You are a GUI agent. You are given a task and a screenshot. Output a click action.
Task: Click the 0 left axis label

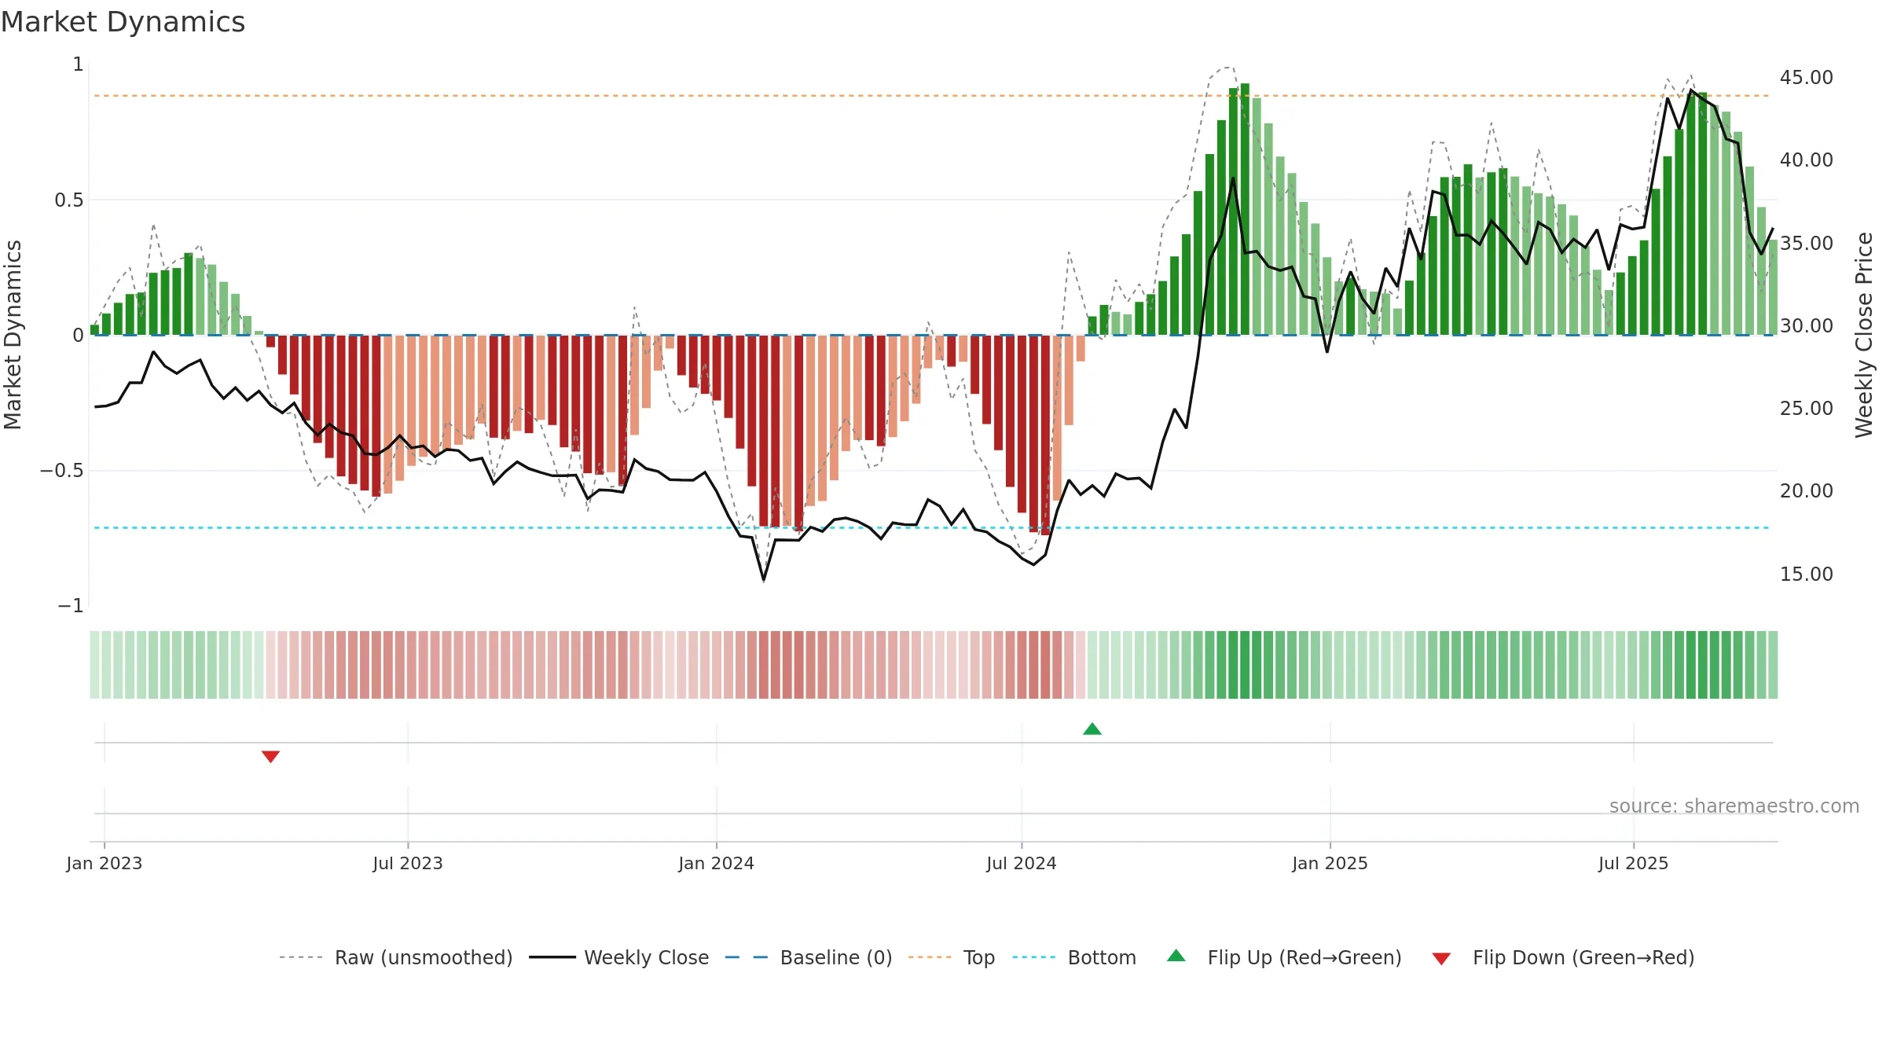pyautogui.click(x=79, y=336)
